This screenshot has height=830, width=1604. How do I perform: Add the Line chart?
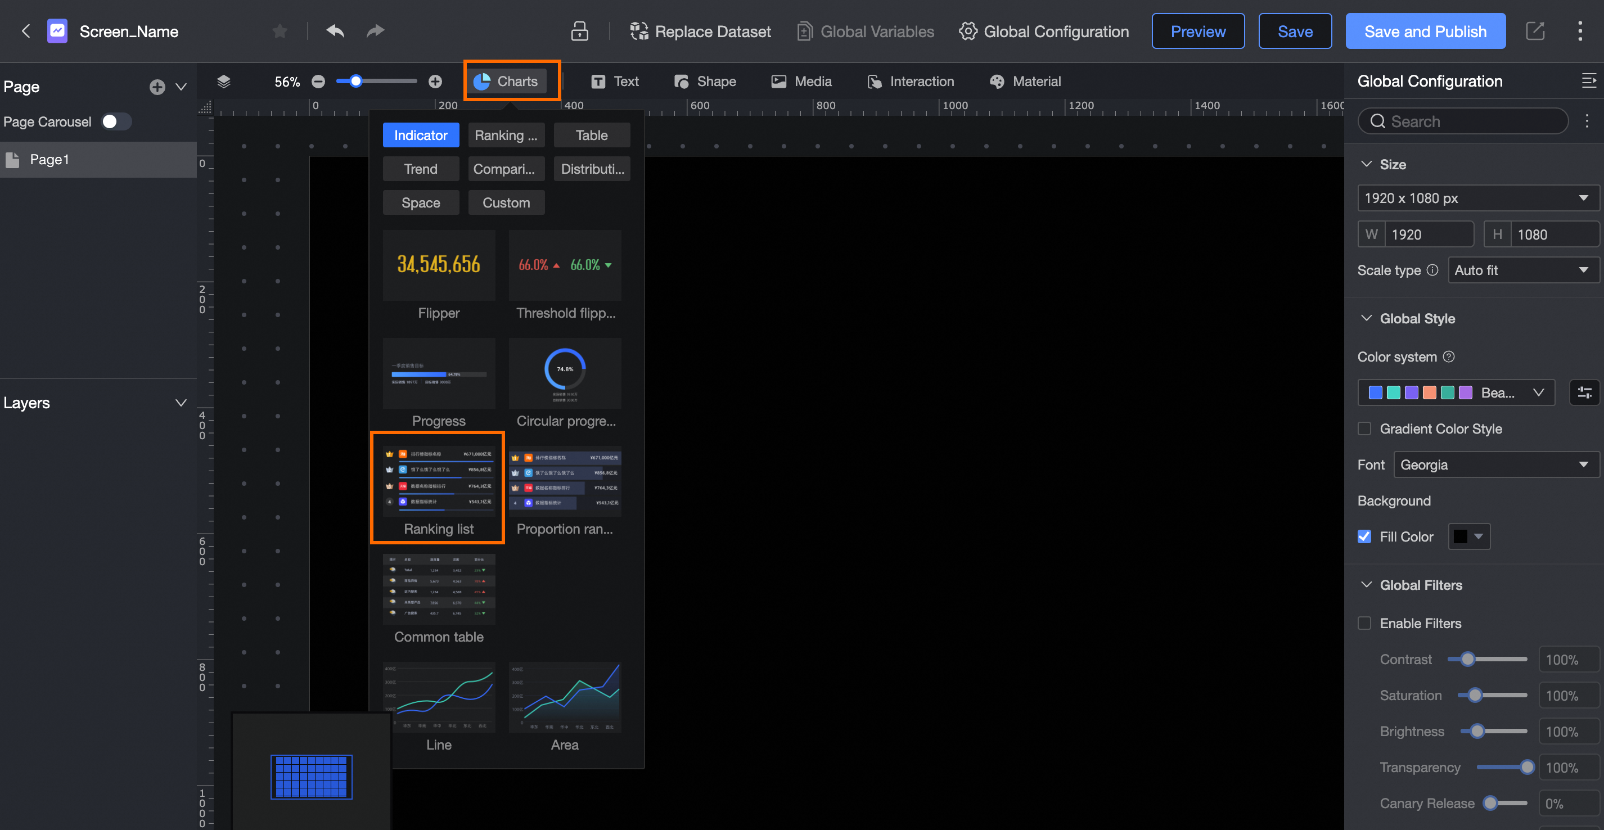point(438,708)
